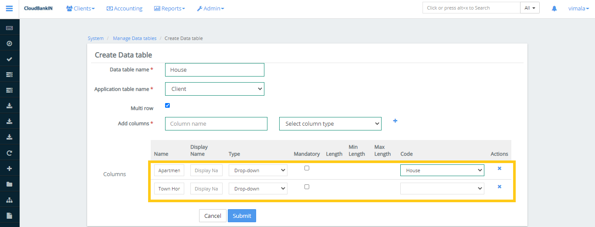Expand the Select column type dropdown
Image resolution: width=595 pixels, height=227 pixels.
(x=330, y=124)
